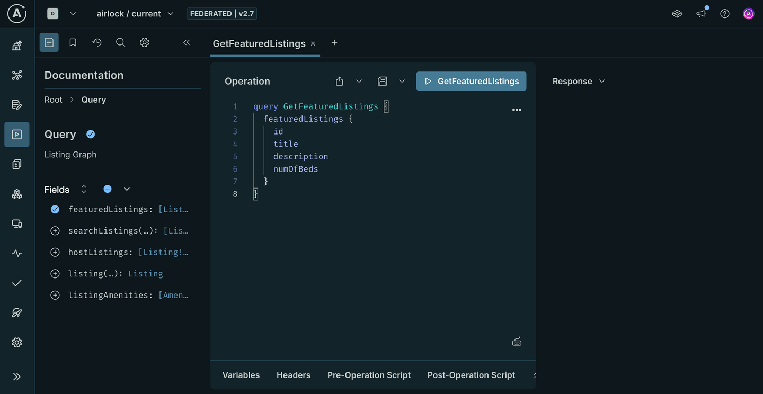Viewport: 763px width, 394px height.
Task: Open Explorer settings gear icon
Action: 145,42
